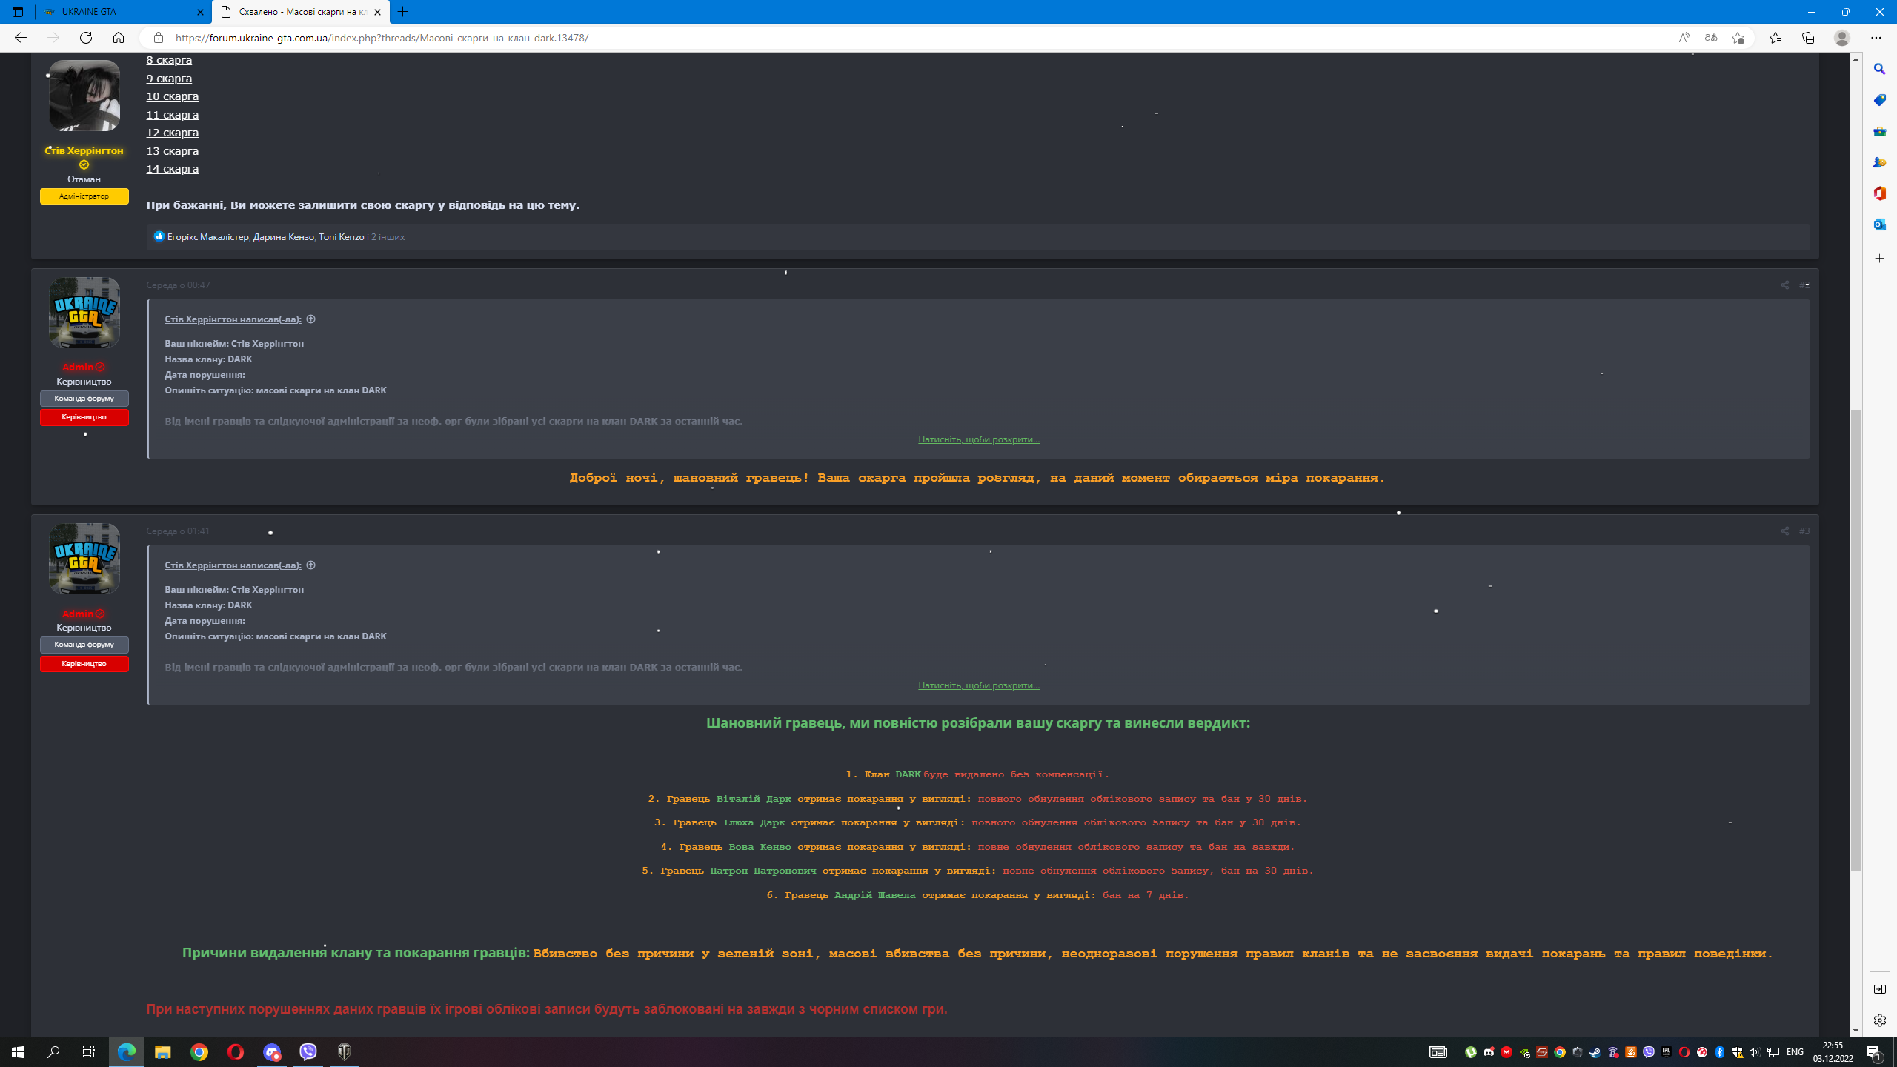Open Стів Херрінгтон's profile avatar
Screen dimensions: 1897x1067
[x=84, y=95]
